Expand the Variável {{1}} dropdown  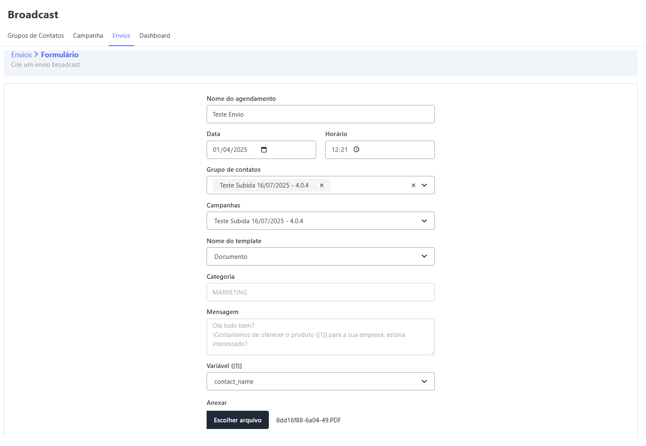coord(320,382)
